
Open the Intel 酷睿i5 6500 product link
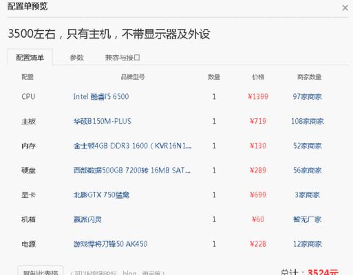(101, 96)
